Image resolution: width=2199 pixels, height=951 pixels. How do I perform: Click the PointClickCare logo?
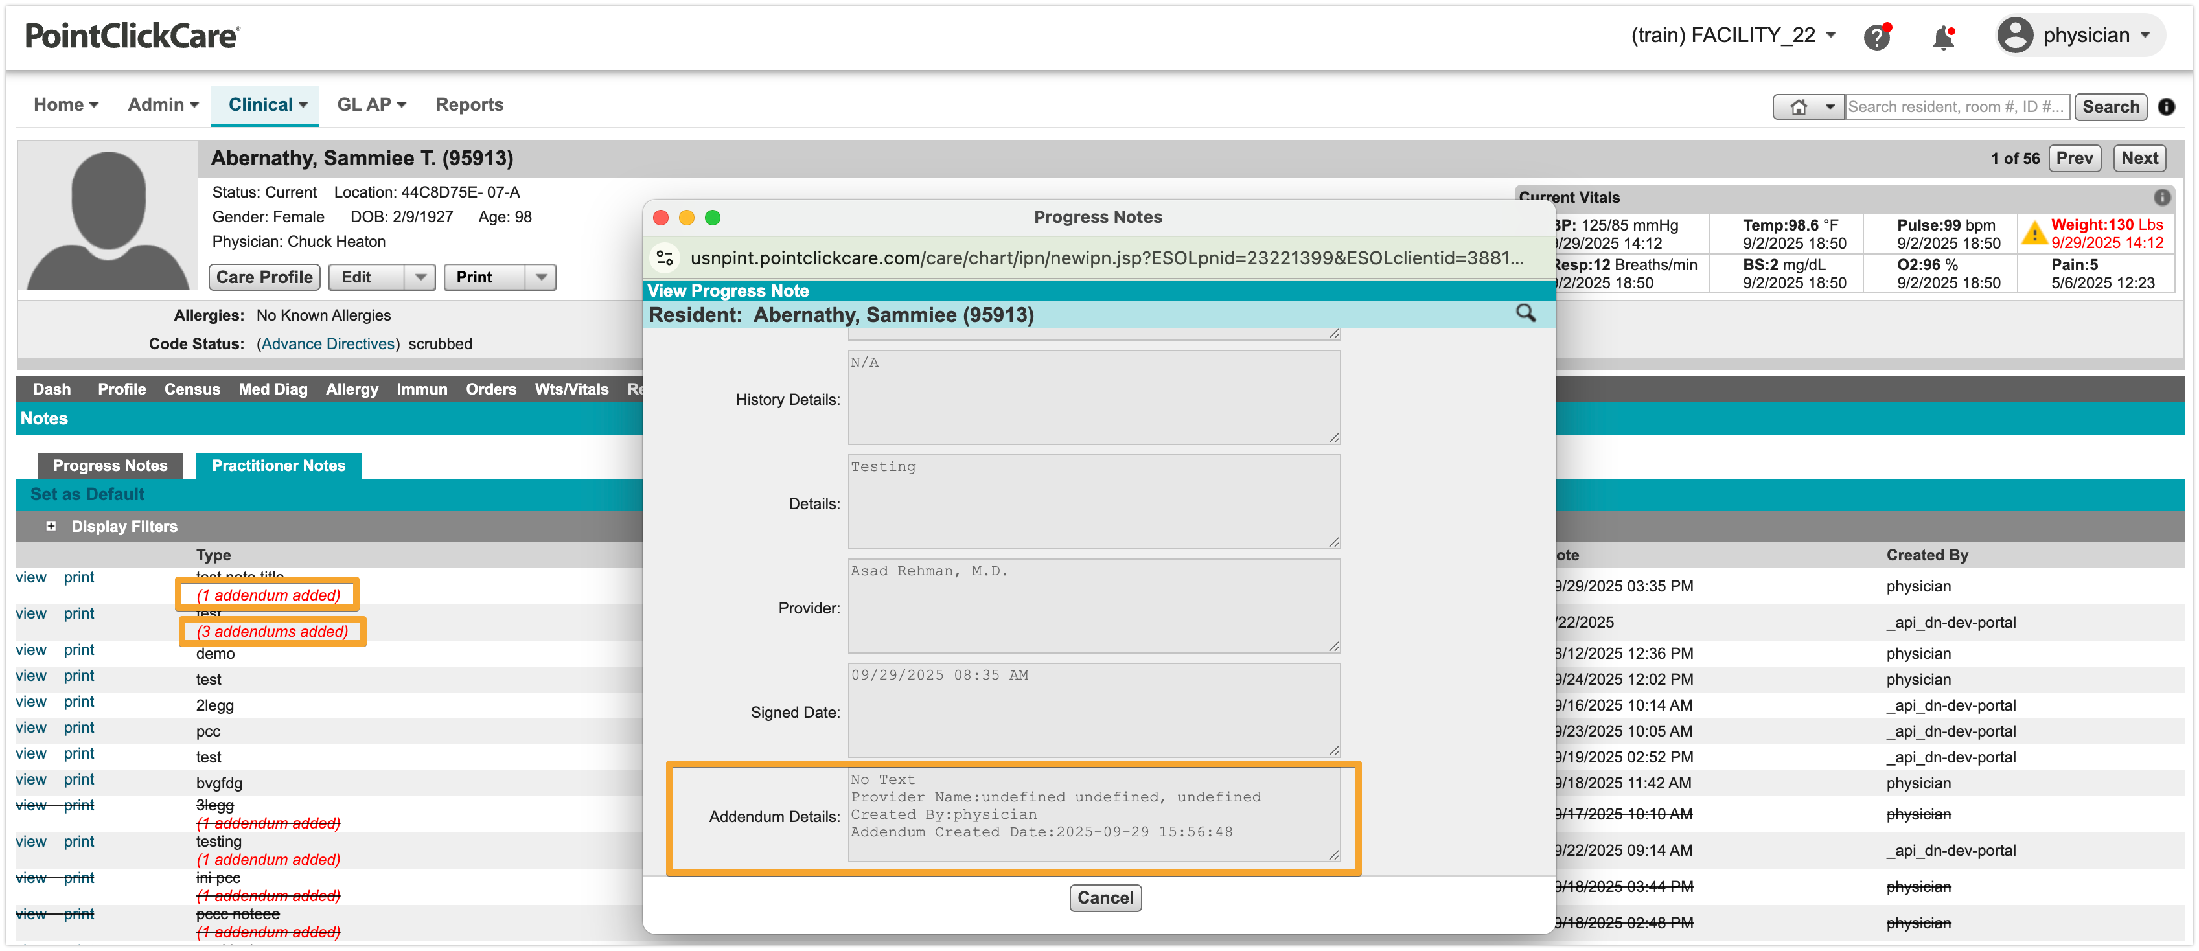[x=132, y=36]
